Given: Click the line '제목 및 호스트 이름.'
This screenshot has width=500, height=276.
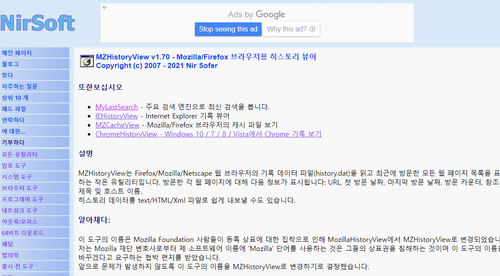Looking at the screenshot, I should 110,191.
